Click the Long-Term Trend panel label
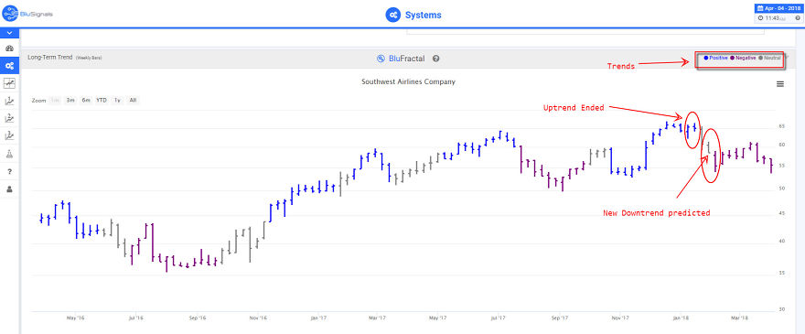 (50, 58)
